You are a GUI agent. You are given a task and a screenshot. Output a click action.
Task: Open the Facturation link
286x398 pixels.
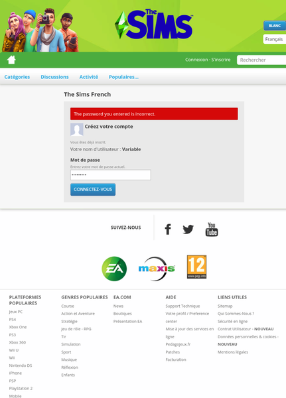pyautogui.click(x=176, y=360)
